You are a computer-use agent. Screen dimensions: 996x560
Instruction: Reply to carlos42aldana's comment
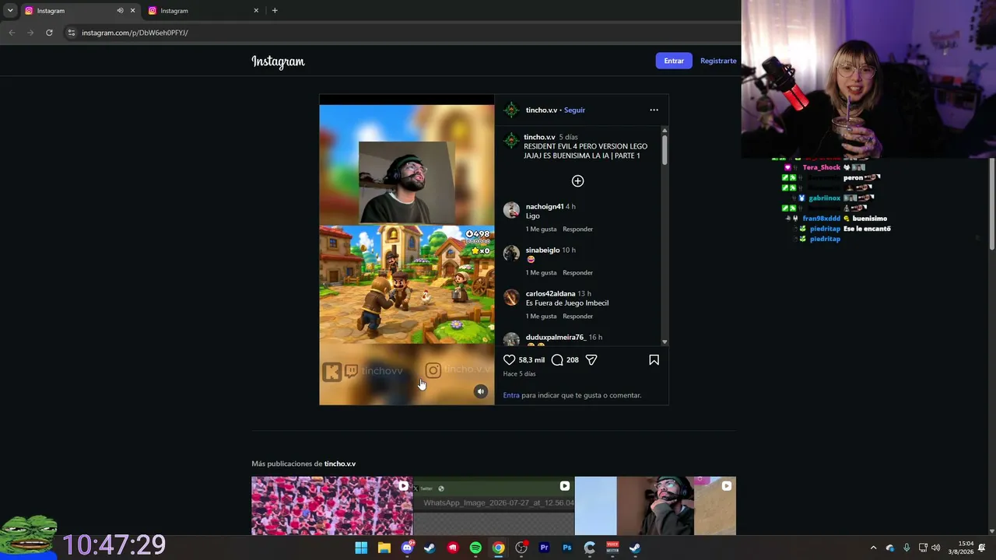click(x=577, y=317)
